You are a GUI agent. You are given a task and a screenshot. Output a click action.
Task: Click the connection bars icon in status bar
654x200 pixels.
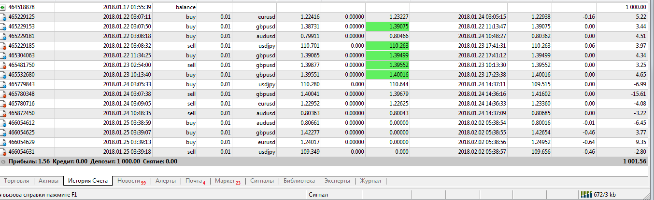585,195
